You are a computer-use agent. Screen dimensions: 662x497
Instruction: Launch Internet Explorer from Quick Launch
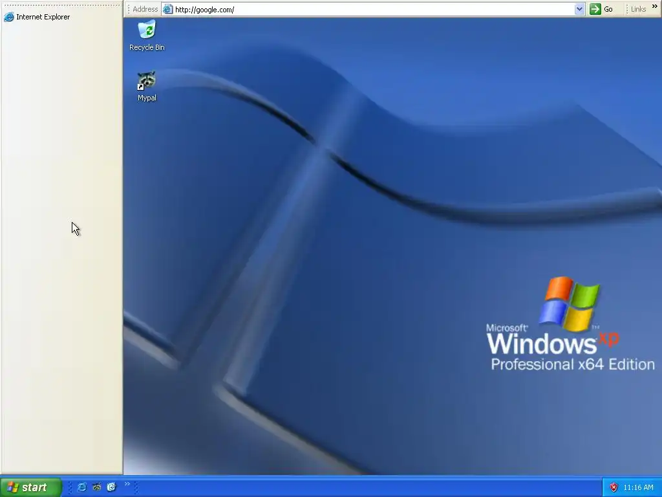click(x=82, y=487)
